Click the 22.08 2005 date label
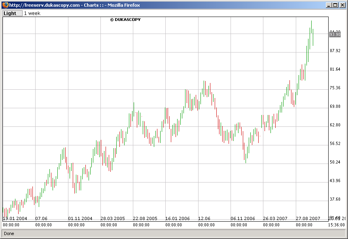The height and width of the screenshot is (239, 348). point(145,218)
